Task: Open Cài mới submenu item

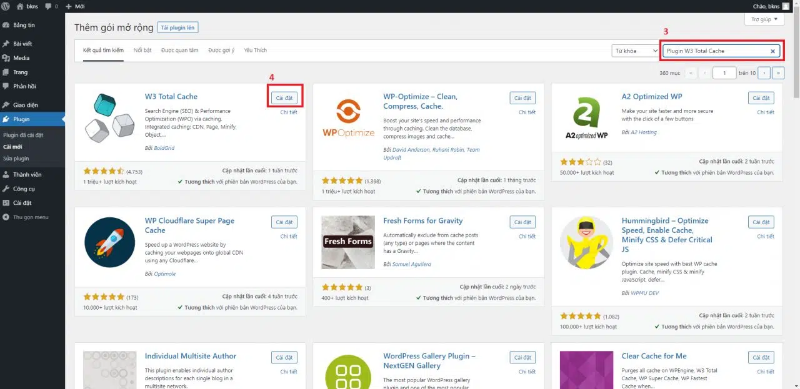Action: (x=12, y=147)
